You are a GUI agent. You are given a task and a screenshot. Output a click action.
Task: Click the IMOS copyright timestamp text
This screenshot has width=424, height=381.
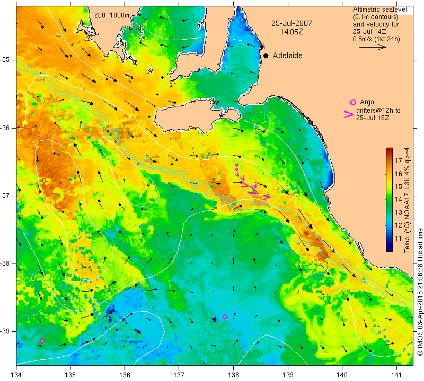click(420, 292)
